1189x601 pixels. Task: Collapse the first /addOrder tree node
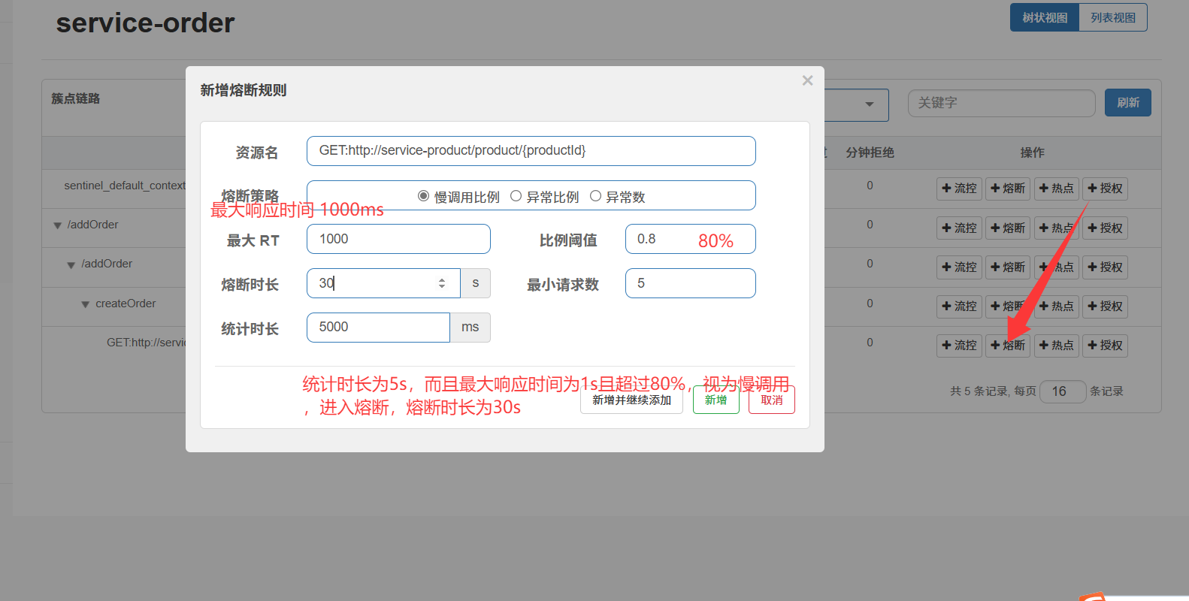pyautogui.click(x=58, y=225)
